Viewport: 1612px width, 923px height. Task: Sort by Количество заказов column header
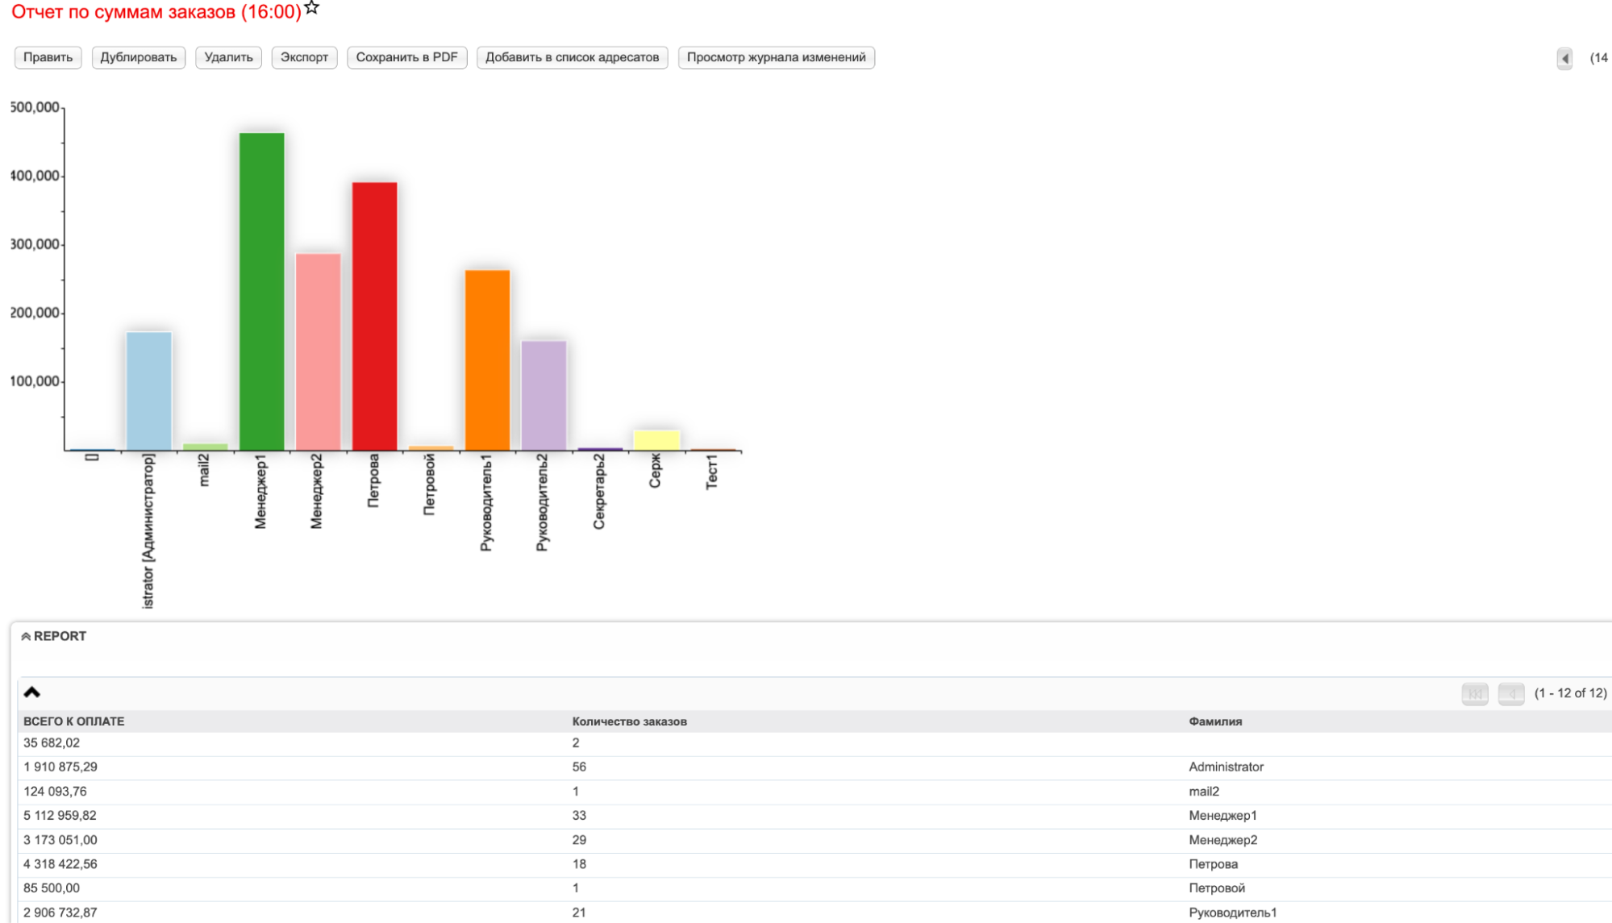coord(629,721)
